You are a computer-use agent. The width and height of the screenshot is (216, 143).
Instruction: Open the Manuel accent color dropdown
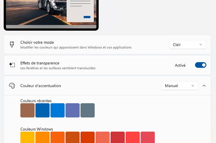pos(180,86)
